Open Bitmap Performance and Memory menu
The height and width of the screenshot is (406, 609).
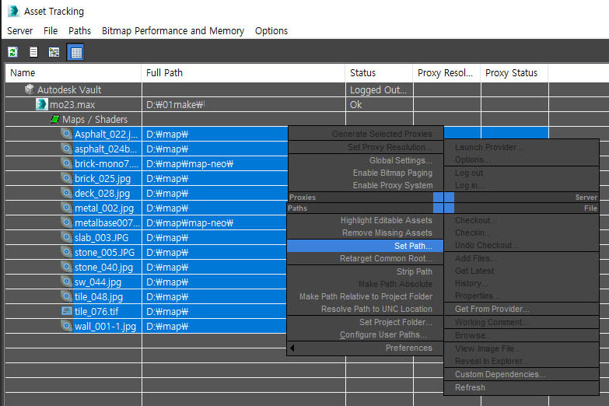coord(173,30)
